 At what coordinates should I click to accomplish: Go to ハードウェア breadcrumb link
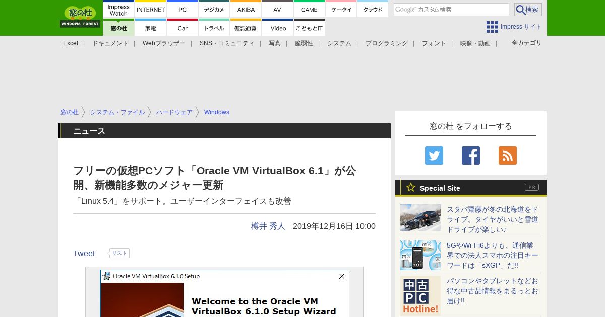[x=174, y=112]
